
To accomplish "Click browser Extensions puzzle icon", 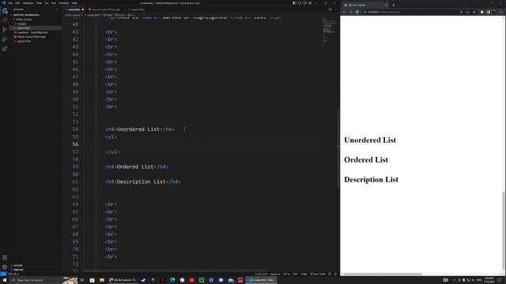I will point(481,12).
